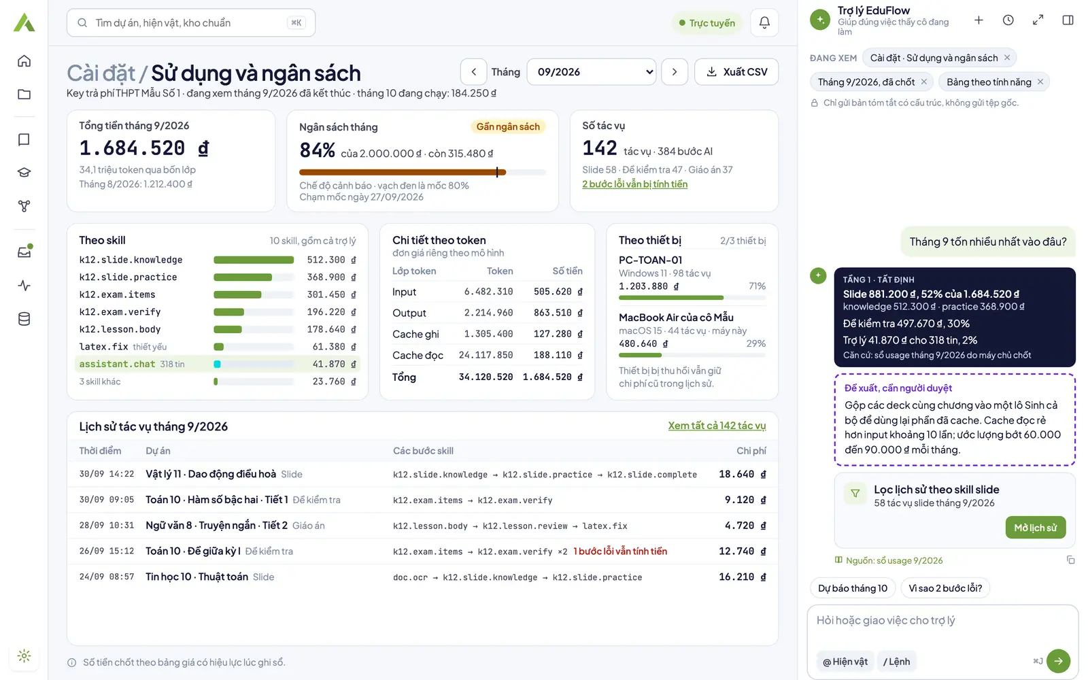Click the monthly budget progress bar
The height and width of the screenshot is (680, 1088).
click(422, 172)
